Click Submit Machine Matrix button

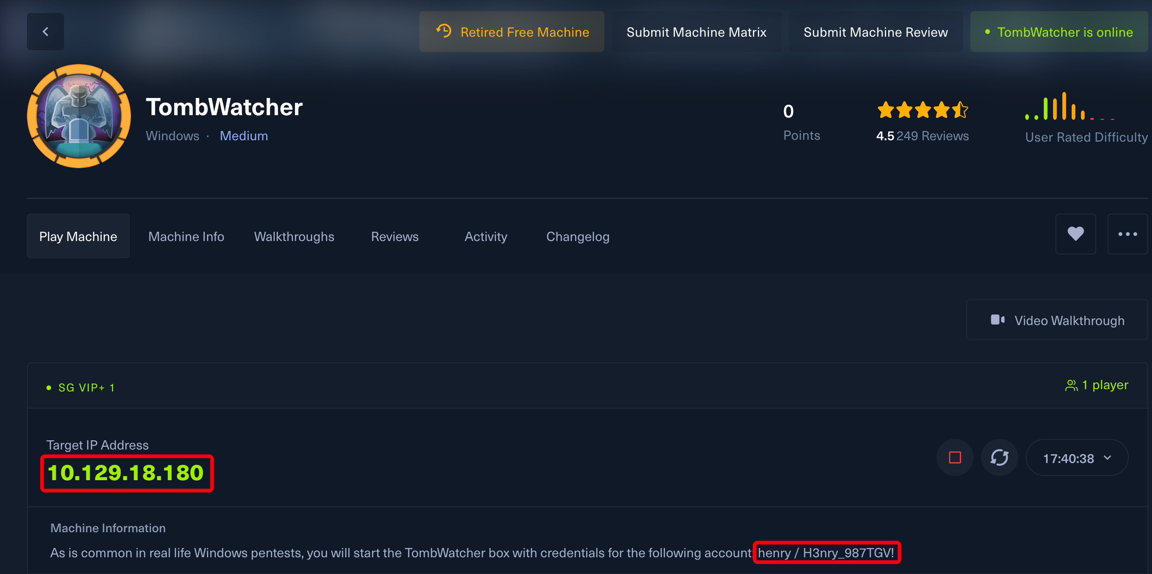pyautogui.click(x=696, y=32)
